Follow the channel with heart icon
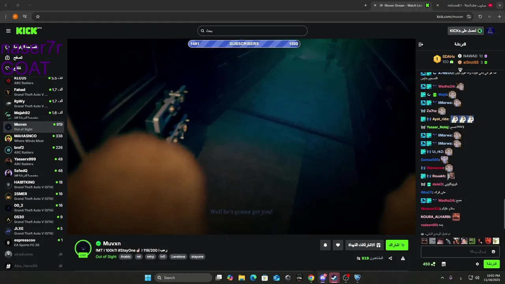Screen dimensions: 505x284 tap(338, 245)
